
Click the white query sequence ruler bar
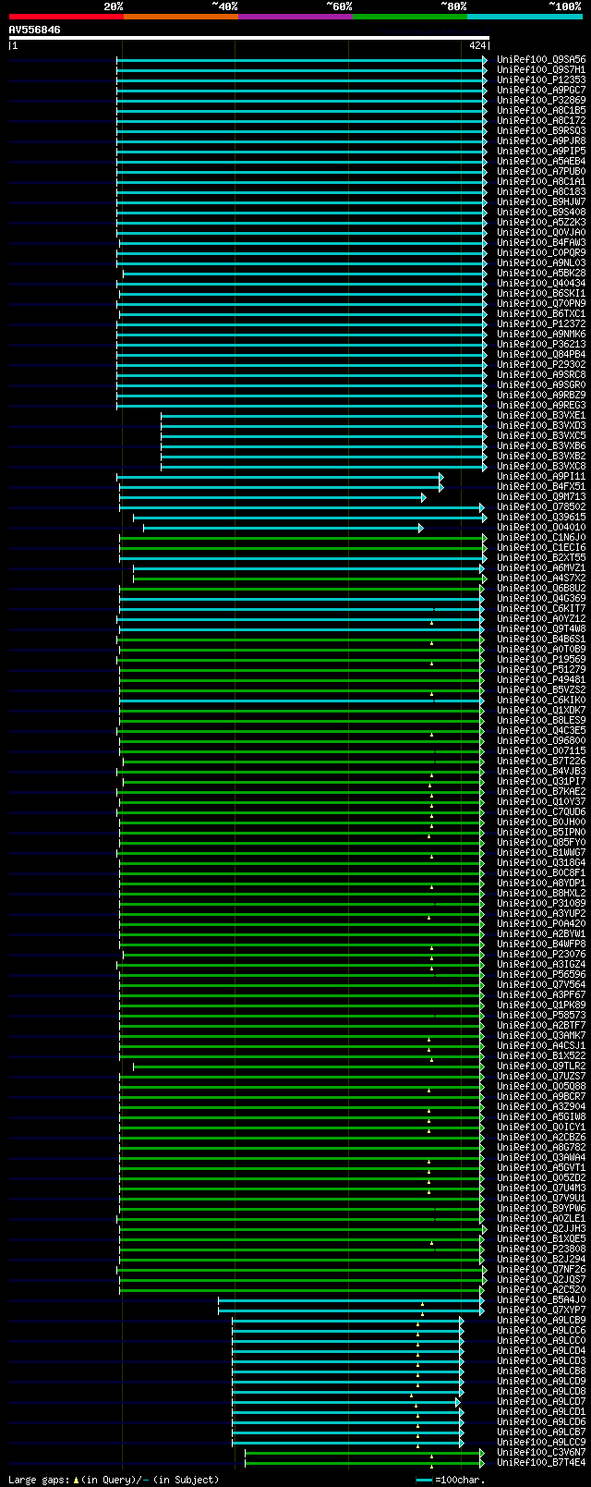point(248,38)
